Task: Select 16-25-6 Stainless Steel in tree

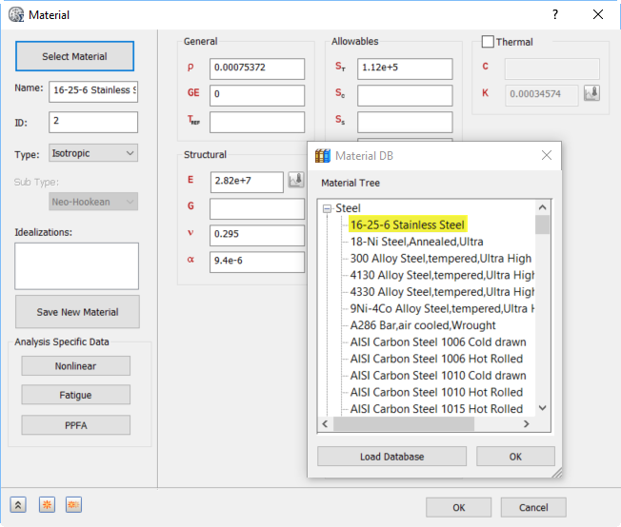Action: pos(408,224)
